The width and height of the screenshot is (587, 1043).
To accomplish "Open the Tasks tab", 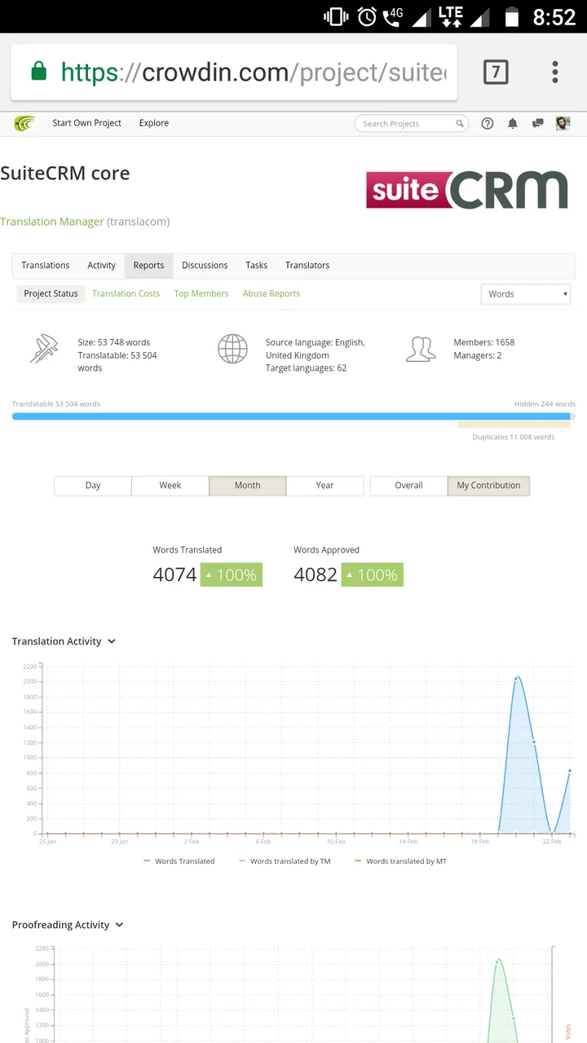I will tap(257, 266).
